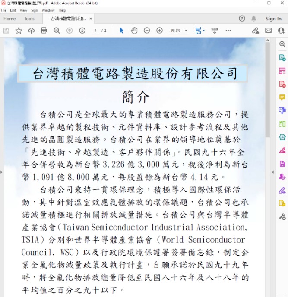Click the page number input field
This screenshot has height=297, width=288.
point(95,31)
